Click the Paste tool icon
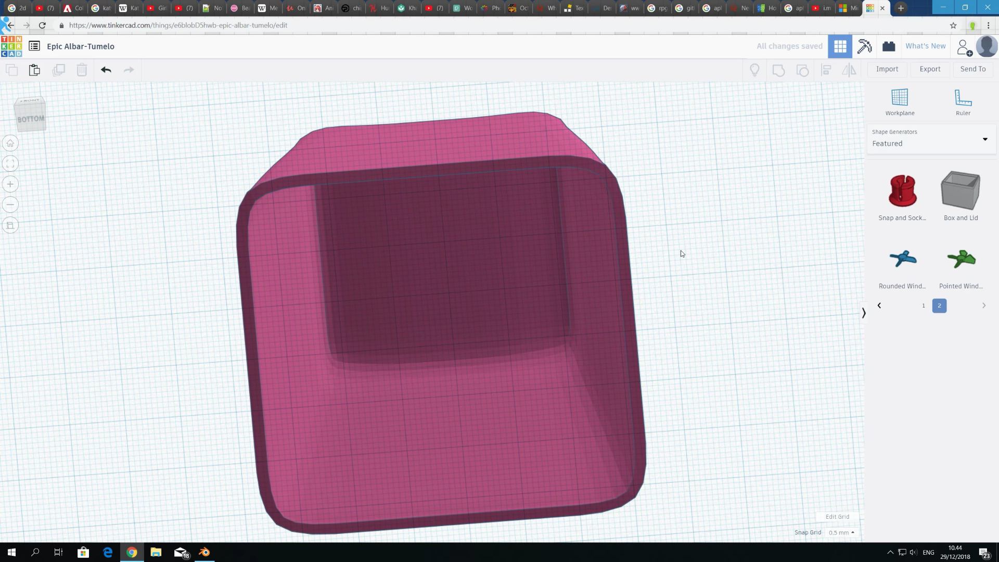Image resolution: width=999 pixels, height=562 pixels. point(34,70)
